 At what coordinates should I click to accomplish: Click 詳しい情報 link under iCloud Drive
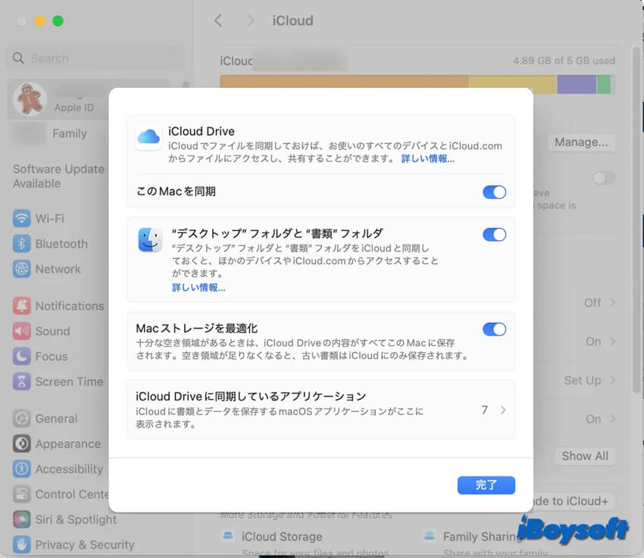[x=427, y=159]
